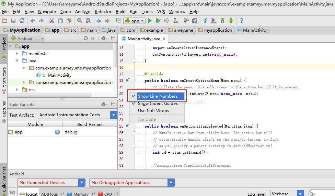335x196 pixels.
Task: Click the Help question mark icon
Action: pos(241,21)
